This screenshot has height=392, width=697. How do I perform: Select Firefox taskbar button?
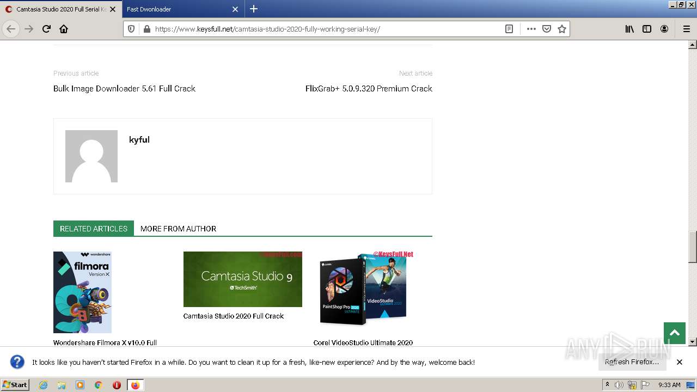(x=135, y=385)
